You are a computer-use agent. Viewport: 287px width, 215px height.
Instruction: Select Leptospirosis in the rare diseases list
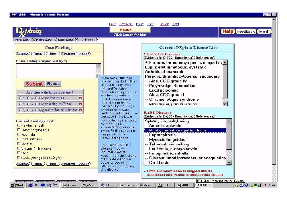point(185,135)
